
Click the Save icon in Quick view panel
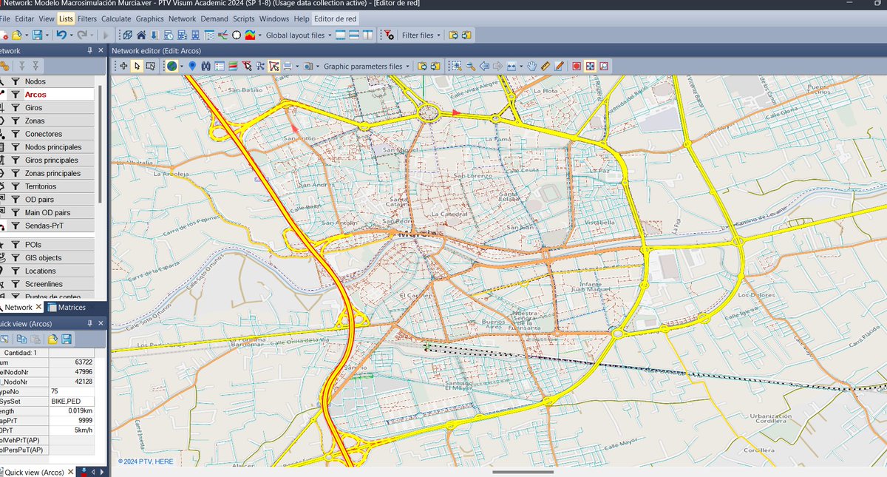[x=66, y=339]
